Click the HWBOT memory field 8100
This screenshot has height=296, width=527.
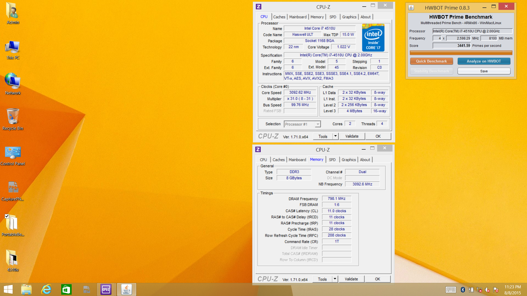pyautogui.click(x=489, y=38)
